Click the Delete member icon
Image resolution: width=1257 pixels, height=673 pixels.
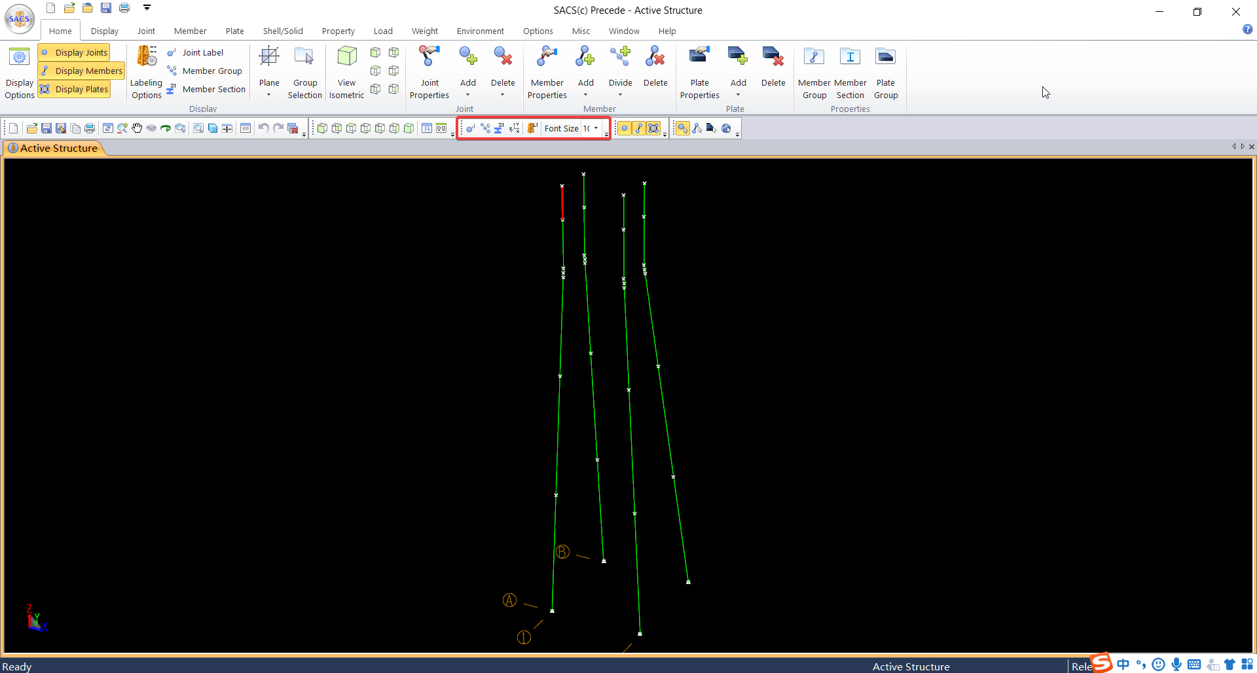click(x=655, y=58)
